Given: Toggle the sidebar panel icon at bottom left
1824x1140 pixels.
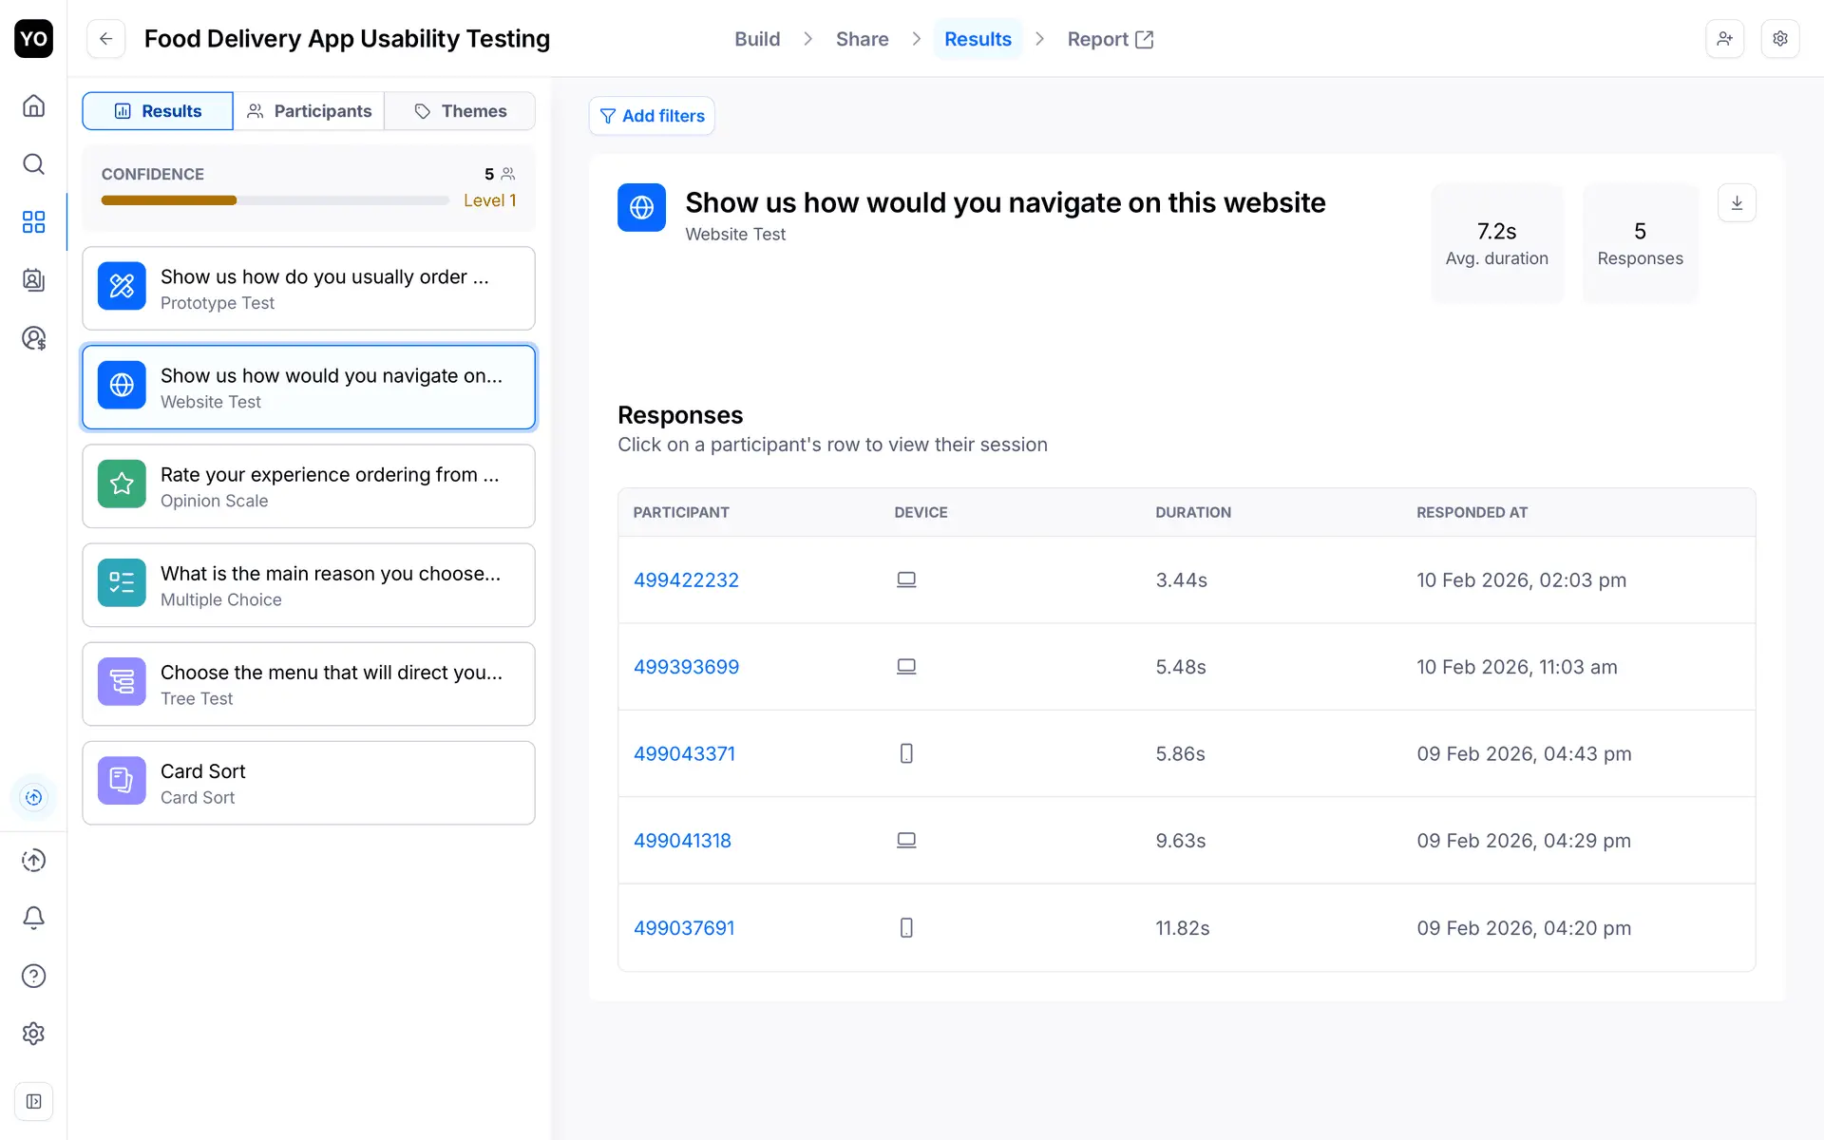Looking at the screenshot, I should [x=33, y=1102].
